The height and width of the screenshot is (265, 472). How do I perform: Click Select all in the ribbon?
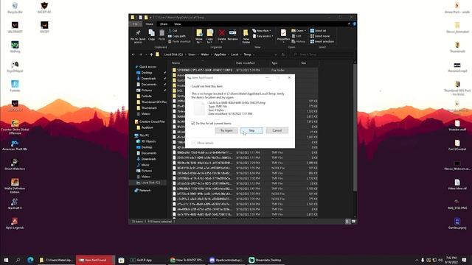(318, 31)
